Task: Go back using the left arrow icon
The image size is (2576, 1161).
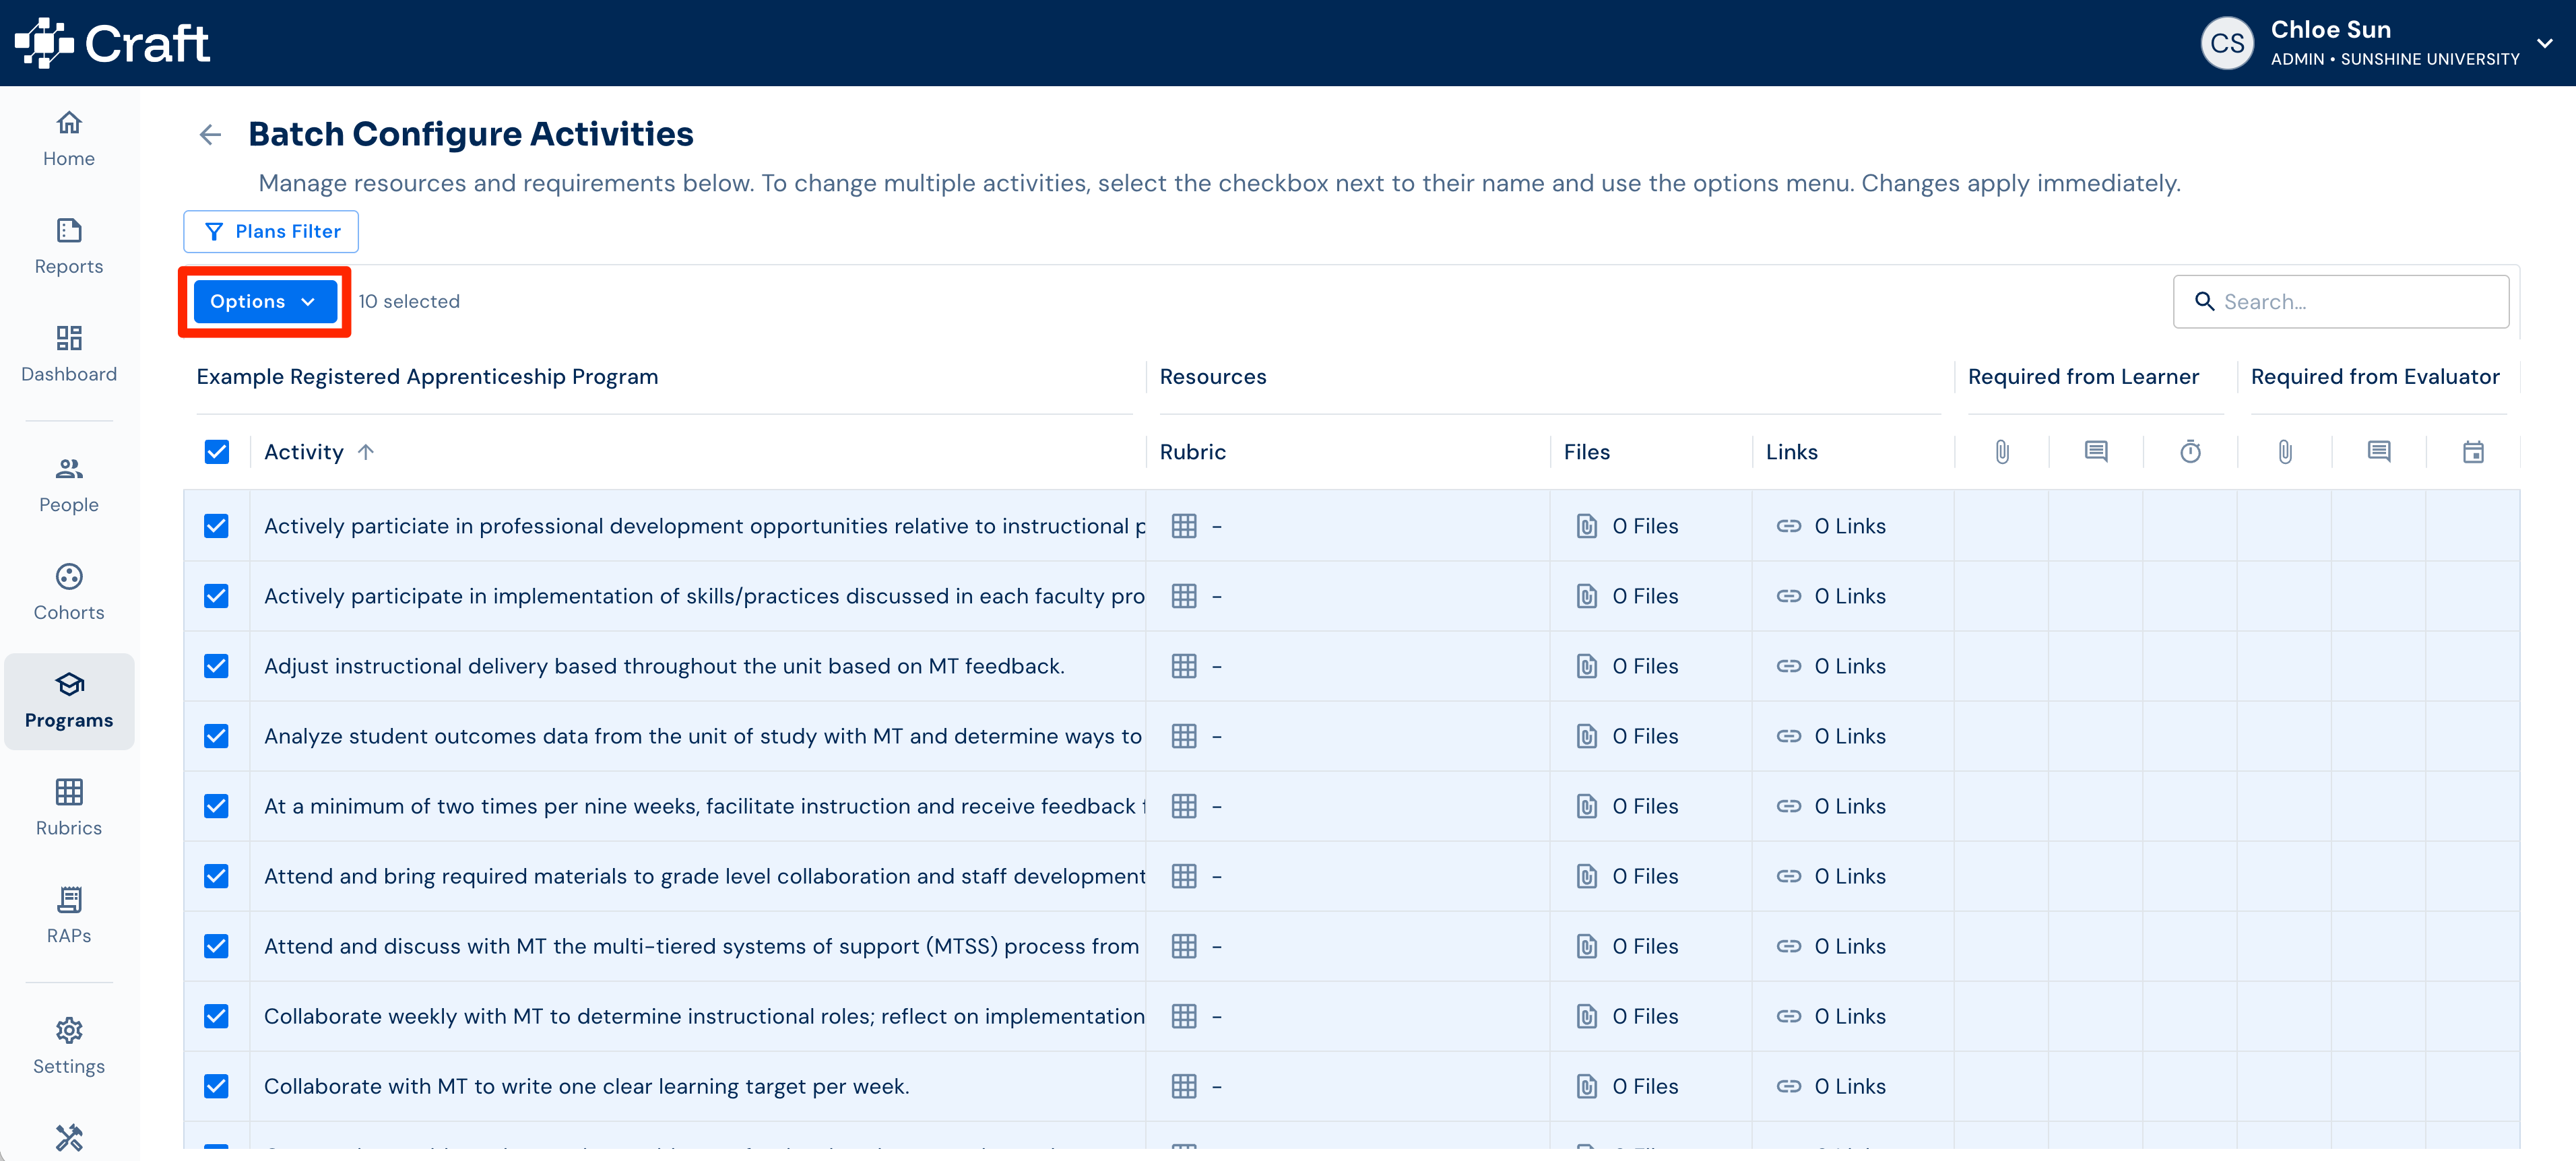Action: tap(210, 134)
